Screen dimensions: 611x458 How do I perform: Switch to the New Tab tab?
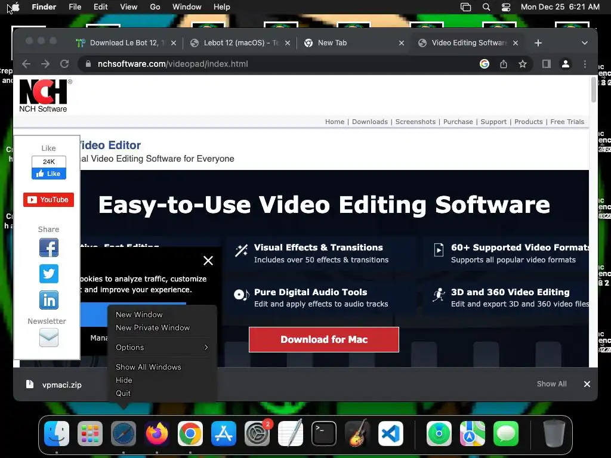click(354, 43)
